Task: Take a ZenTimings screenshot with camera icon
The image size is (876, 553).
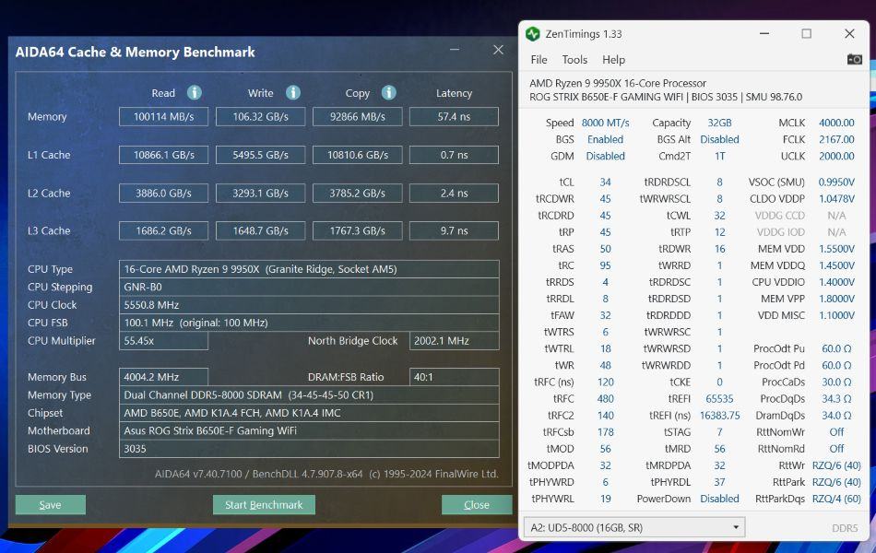Action: 854,59
